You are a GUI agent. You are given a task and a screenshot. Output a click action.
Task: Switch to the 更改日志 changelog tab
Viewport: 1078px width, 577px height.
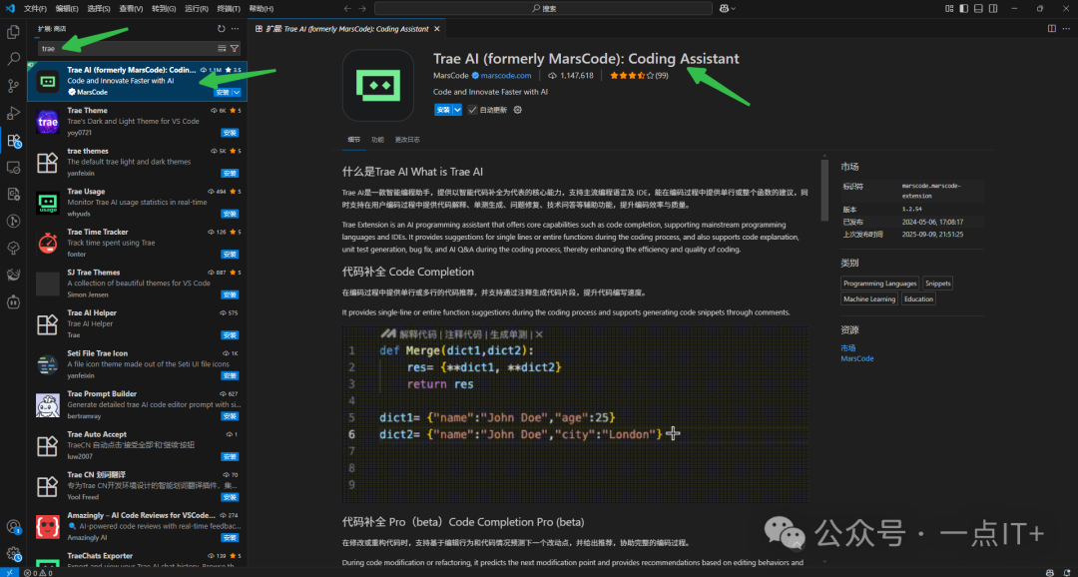407,139
